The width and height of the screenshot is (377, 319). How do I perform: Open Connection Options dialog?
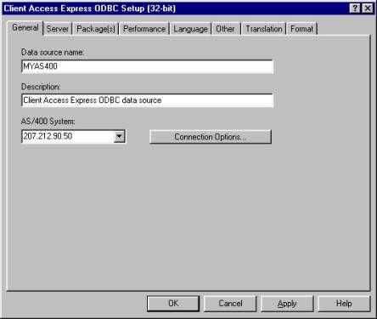(211, 137)
